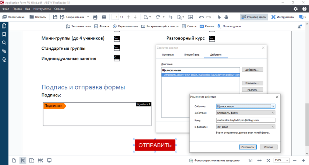Viewport: 309px width, 165px height.
Task: Select the Hand pan tool
Action: click(x=227, y=17)
